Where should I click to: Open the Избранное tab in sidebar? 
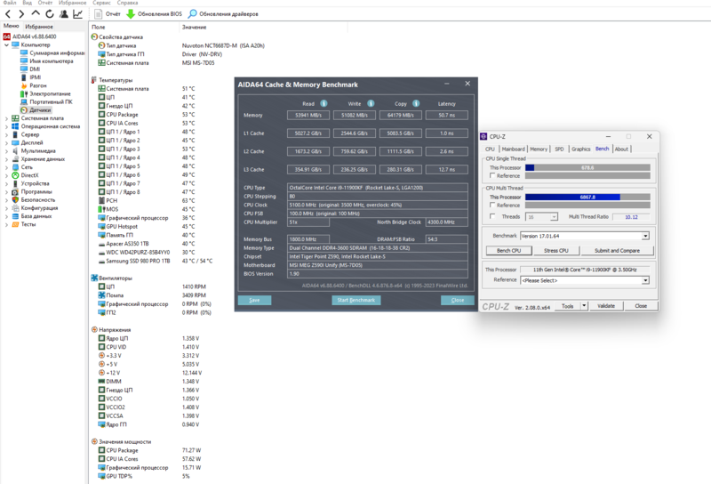point(39,27)
